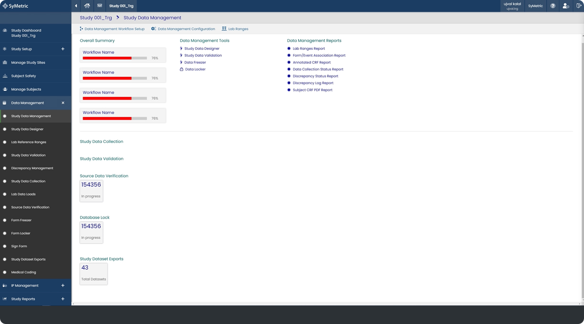Open Form/Event Association Report
This screenshot has height=324, width=584.
[319, 55]
